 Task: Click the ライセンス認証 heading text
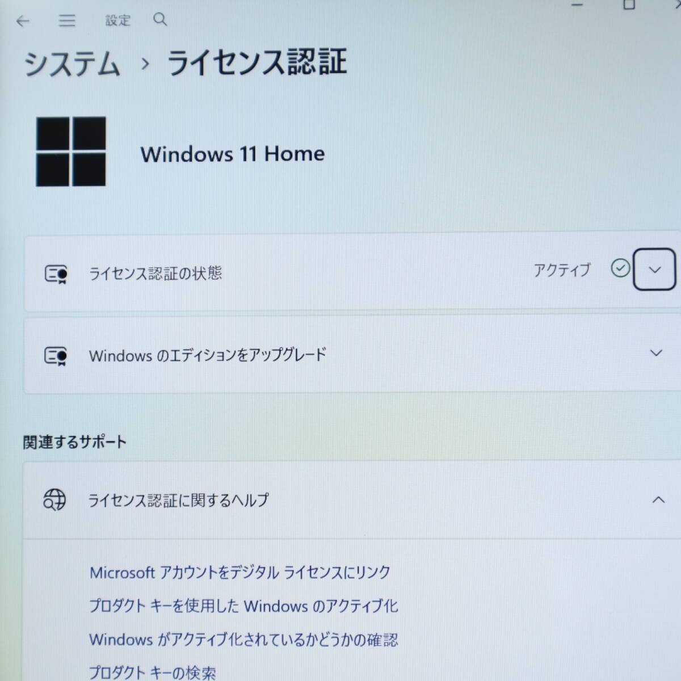click(x=257, y=62)
